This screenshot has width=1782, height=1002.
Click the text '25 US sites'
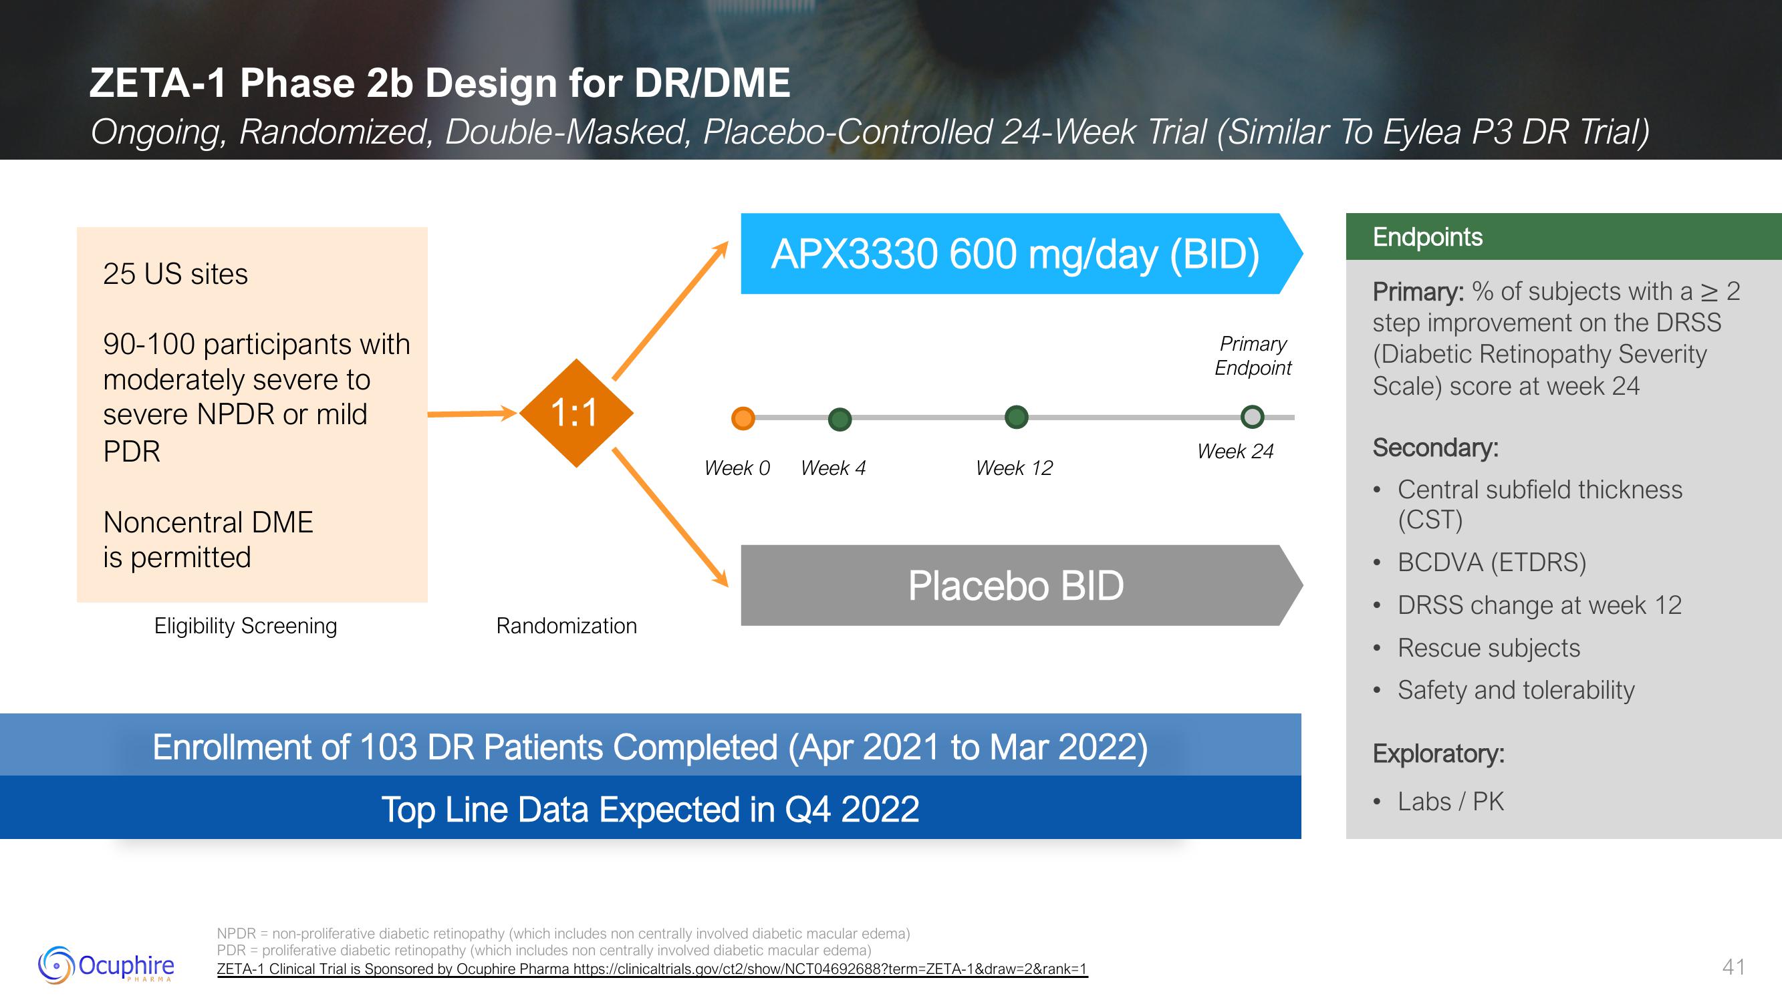click(175, 274)
